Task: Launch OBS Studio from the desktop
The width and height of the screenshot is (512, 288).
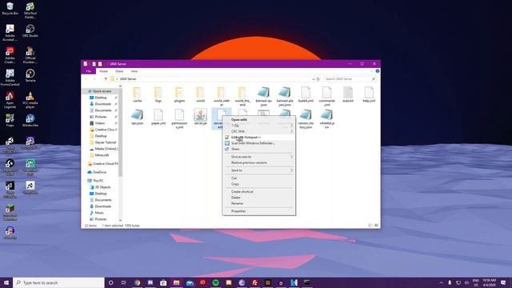Action: [x=30, y=31]
